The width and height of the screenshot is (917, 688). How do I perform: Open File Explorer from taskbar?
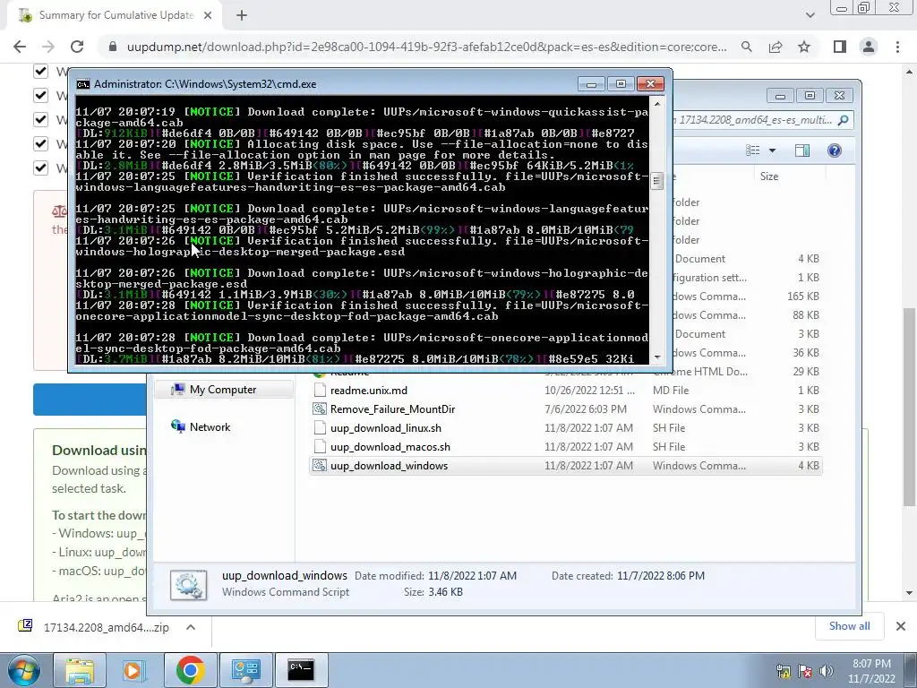[80, 670]
